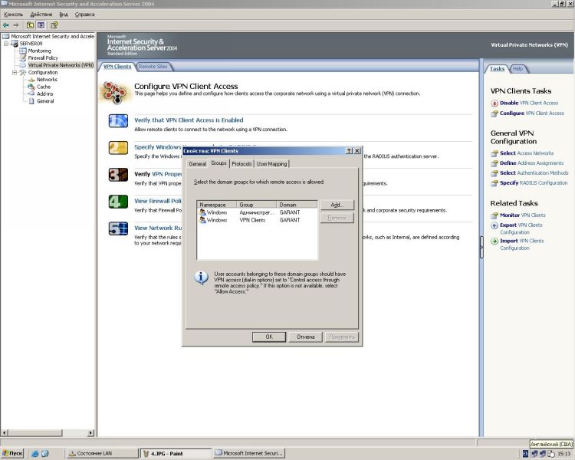This screenshot has height=460, width=575.
Task: Collapse the task pane splitter handle
Action: pos(481,247)
